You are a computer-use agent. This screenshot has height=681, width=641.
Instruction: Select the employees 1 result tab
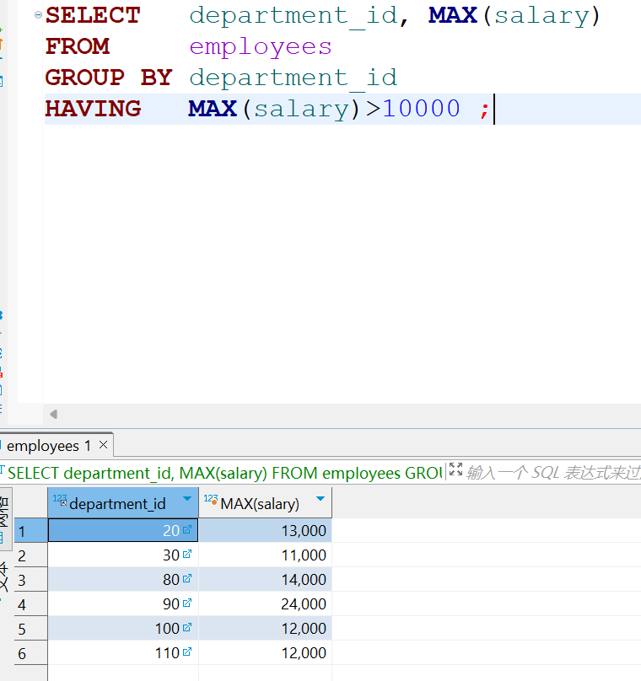48,446
